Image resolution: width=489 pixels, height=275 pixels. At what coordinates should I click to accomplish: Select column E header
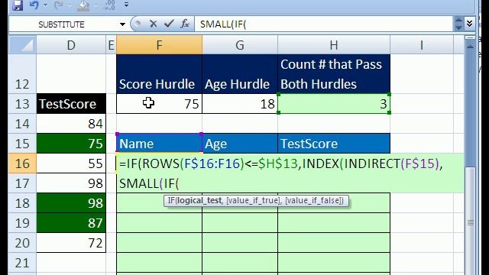(x=111, y=45)
